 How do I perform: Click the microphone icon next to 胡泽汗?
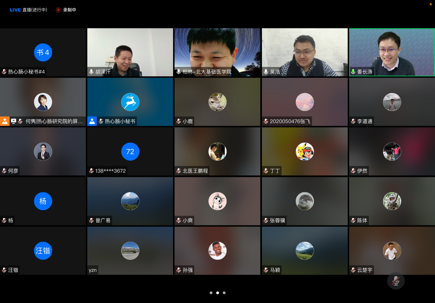click(92, 72)
